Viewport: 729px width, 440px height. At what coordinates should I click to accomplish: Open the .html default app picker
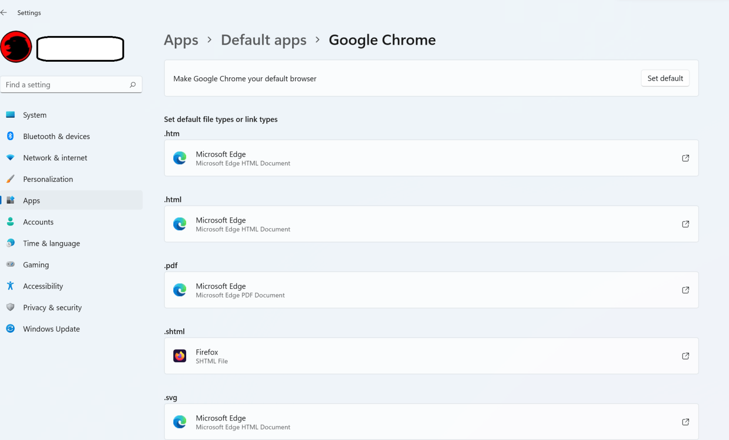tap(431, 224)
